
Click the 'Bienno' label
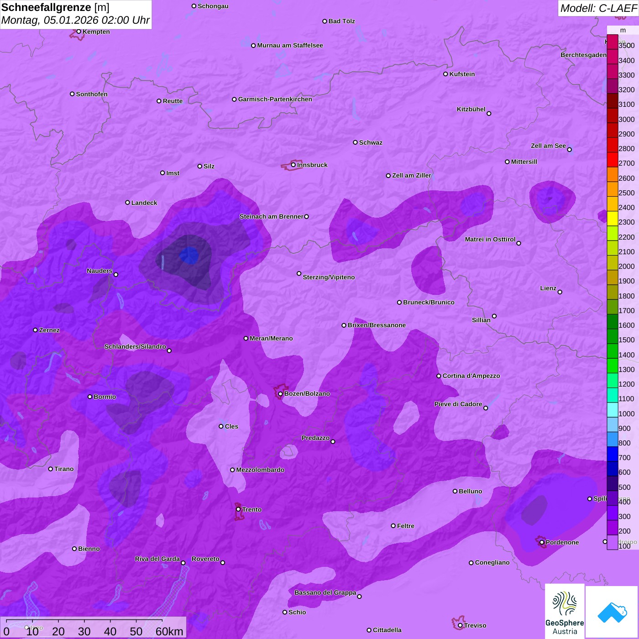point(89,549)
